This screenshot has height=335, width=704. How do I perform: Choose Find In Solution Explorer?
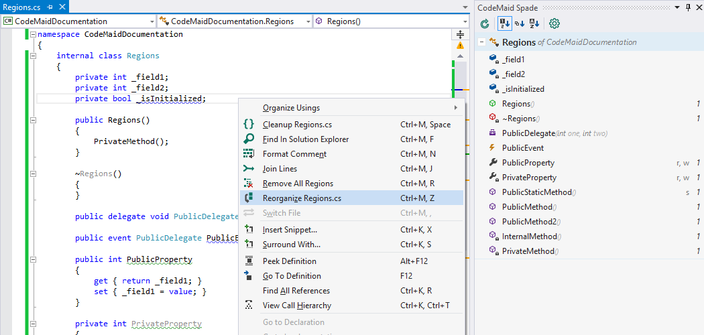(x=351, y=139)
